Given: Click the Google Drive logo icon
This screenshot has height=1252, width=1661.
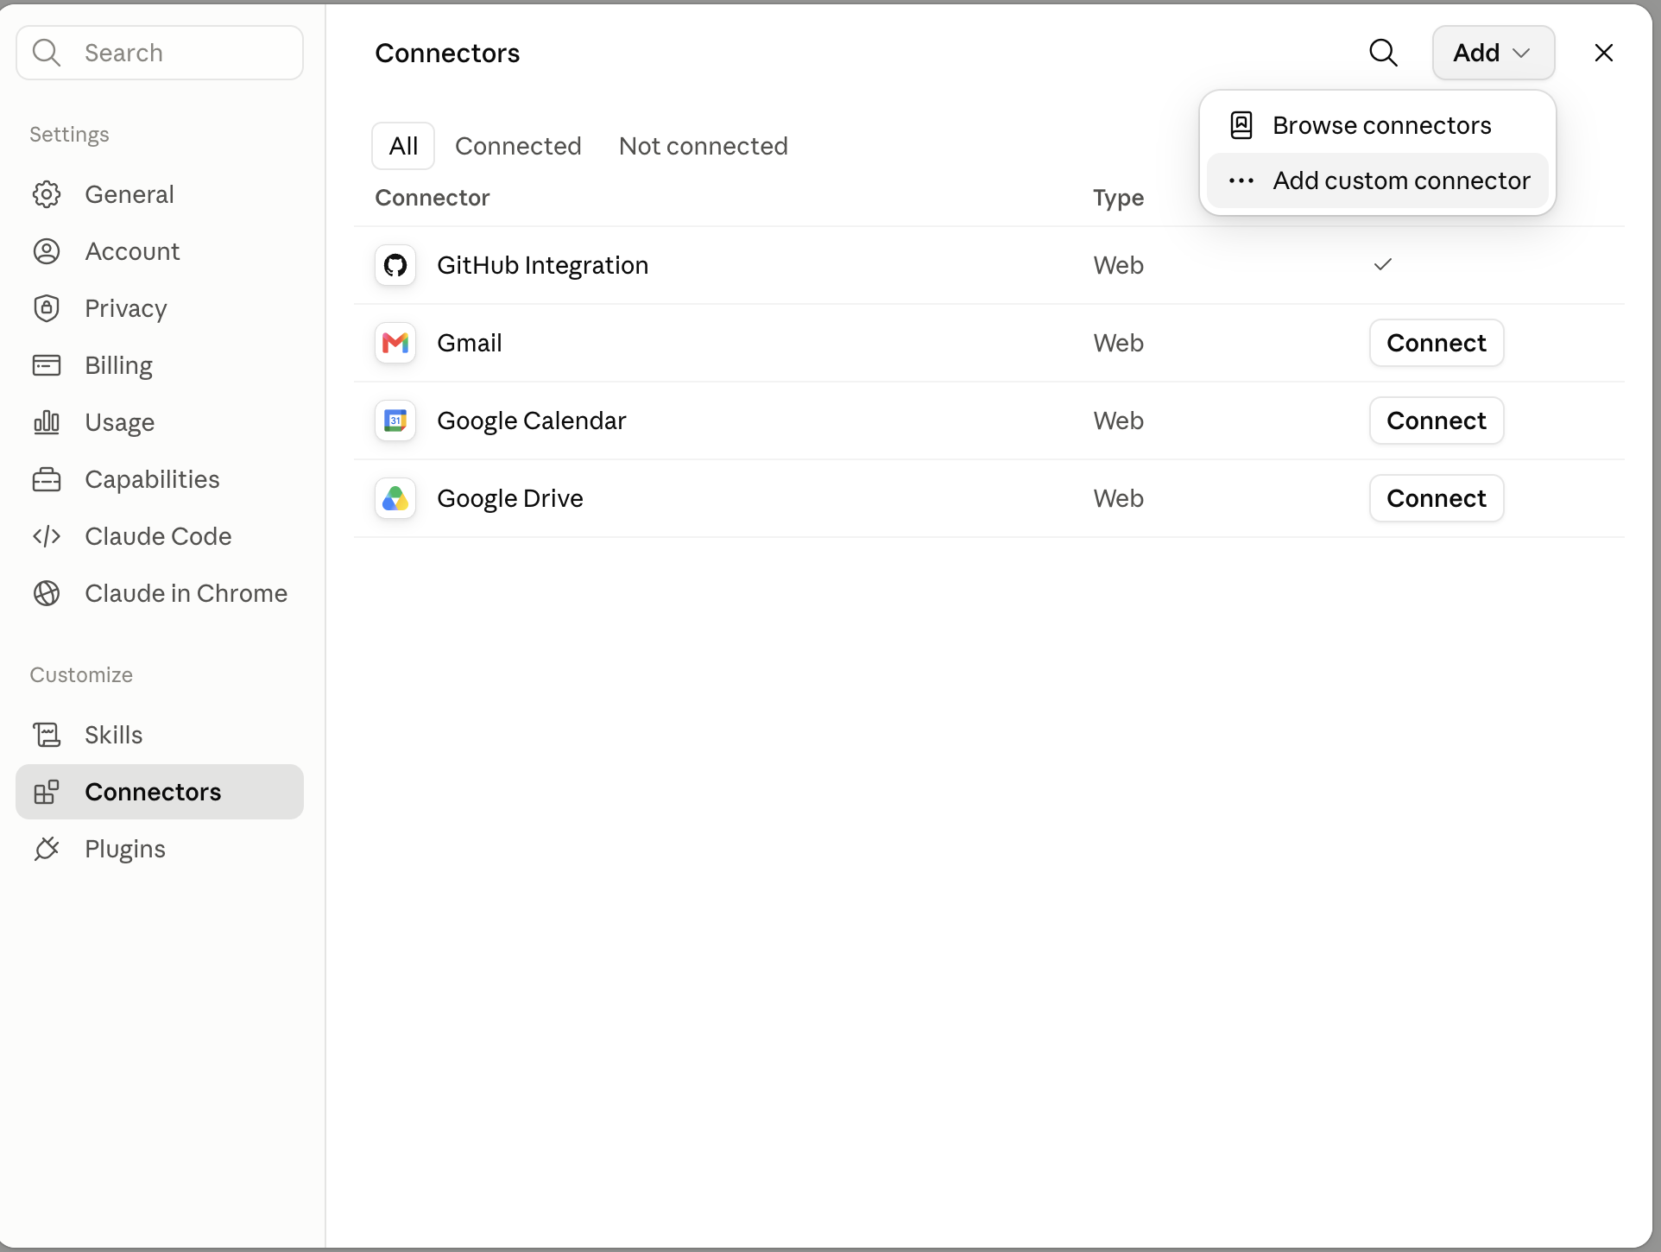Looking at the screenshot, I should [395, 498].
